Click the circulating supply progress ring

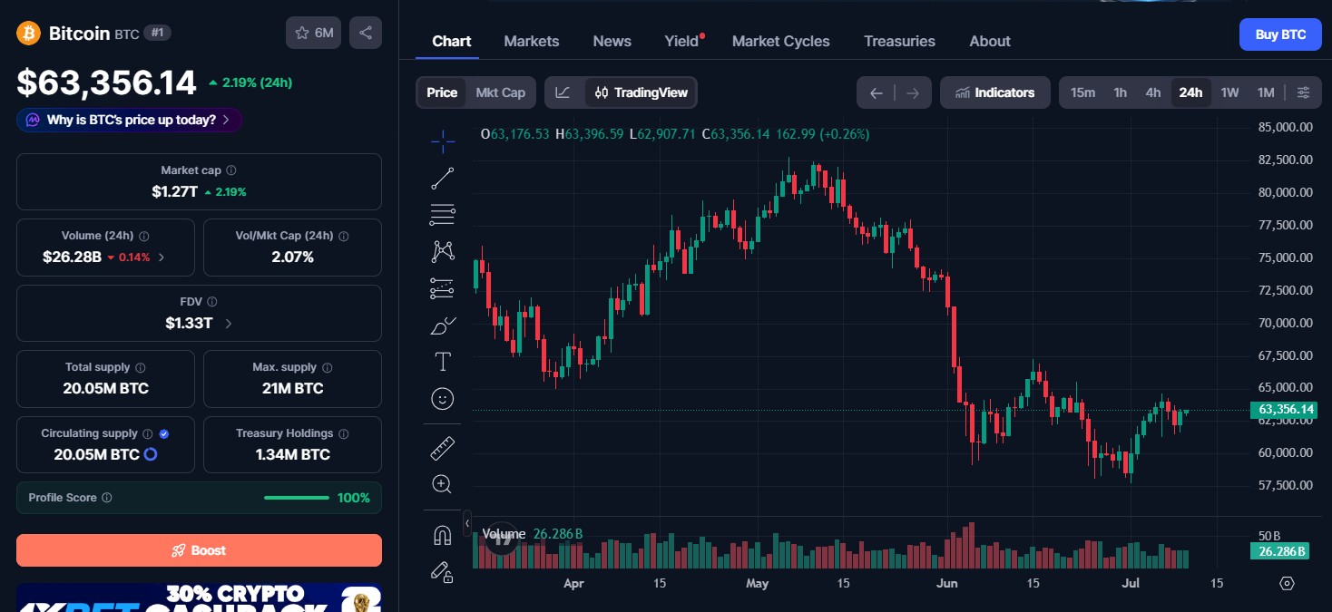[x=151, y=454]
